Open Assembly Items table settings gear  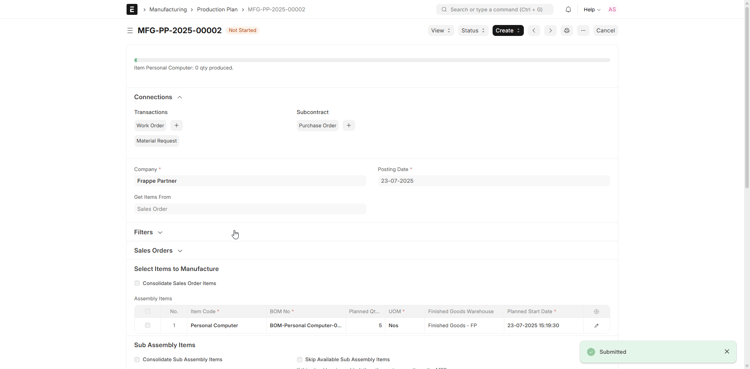596,312
